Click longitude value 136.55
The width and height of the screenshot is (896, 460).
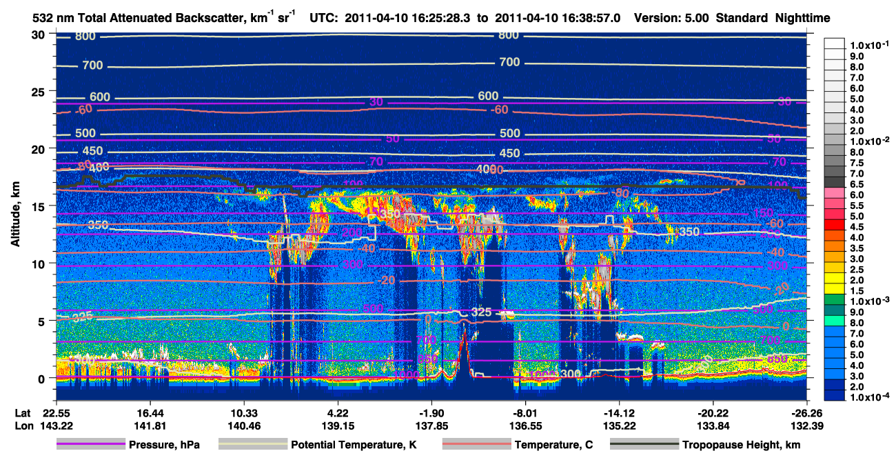525,426
